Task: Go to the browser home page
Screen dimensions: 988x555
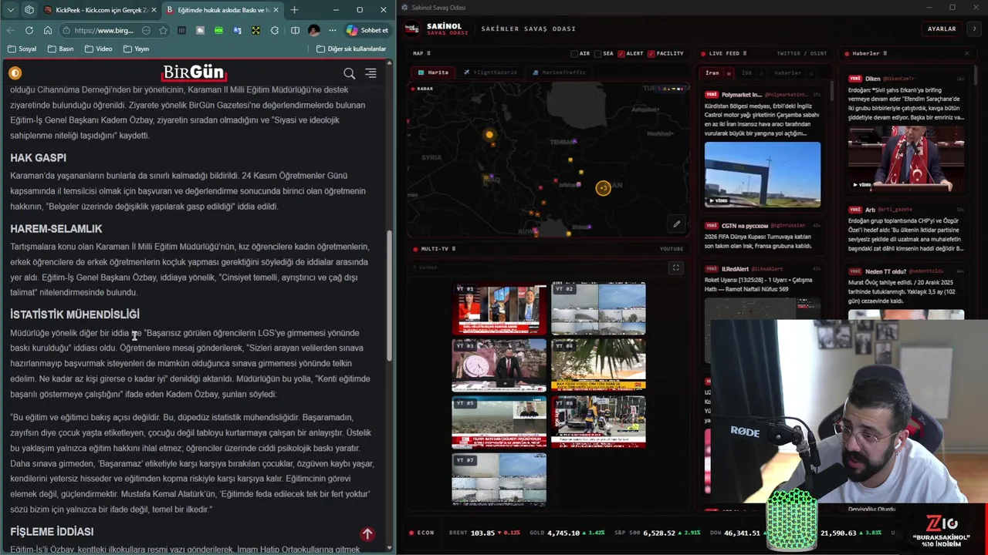Action: (48, 30)
